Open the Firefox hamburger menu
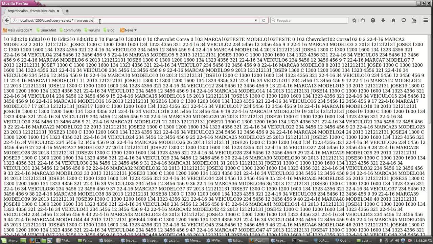 tap(426, 20)
